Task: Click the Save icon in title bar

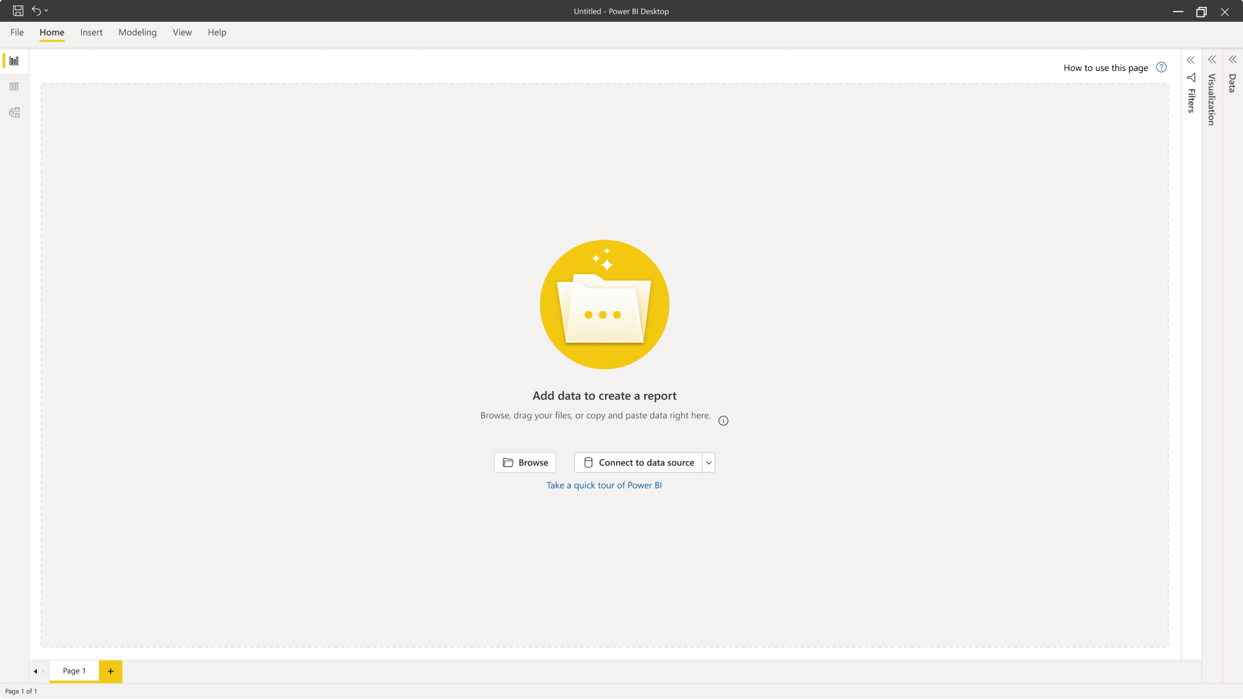Action: pos(18,11)
